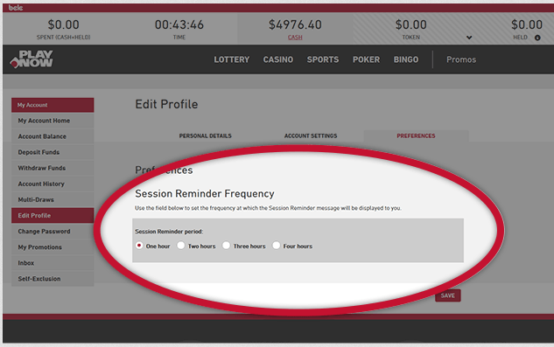
Task: Open My Promotions in sidebar
Action: [53, 247]
